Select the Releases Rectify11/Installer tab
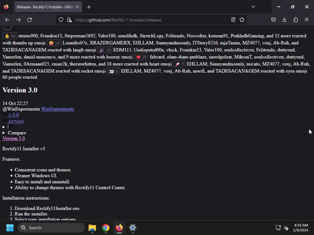The image size is (314, 235). tap(48, 7)
